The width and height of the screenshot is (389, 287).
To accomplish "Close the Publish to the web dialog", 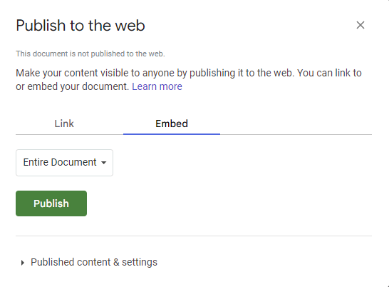I will 361,25.
